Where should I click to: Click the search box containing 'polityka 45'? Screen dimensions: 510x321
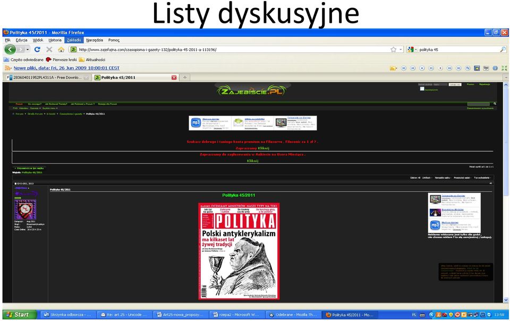click(458, 49)
